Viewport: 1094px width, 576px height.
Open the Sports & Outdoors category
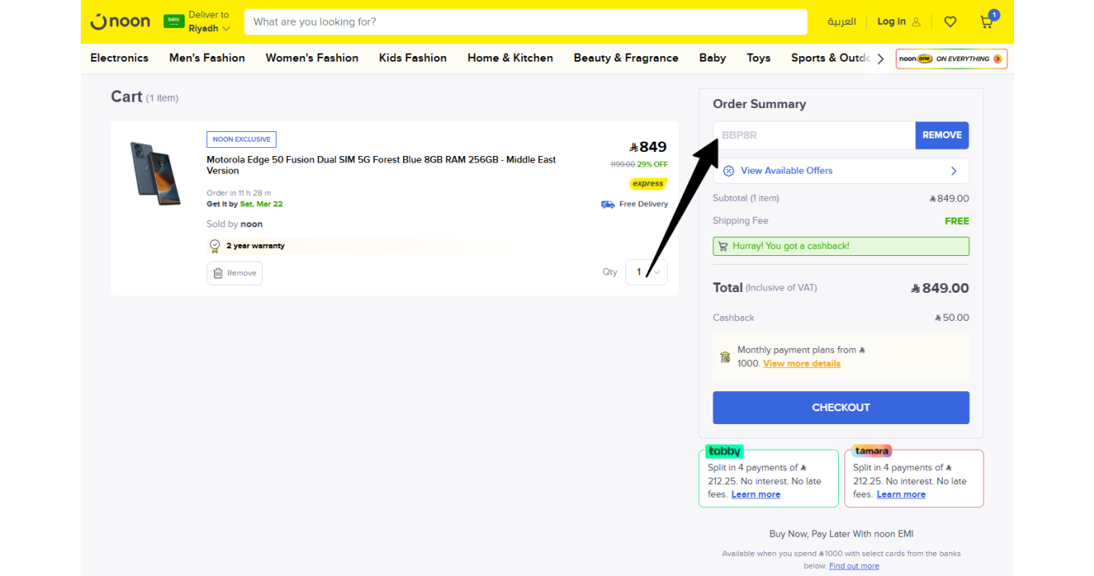coord(830,58)
